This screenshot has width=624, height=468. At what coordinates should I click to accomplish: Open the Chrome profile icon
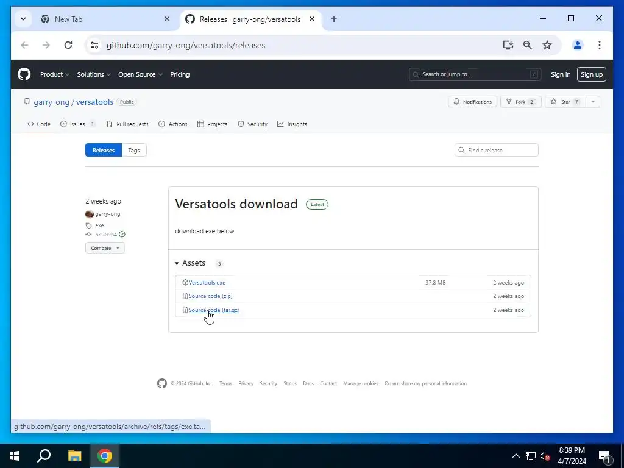(x=578, y=45)
